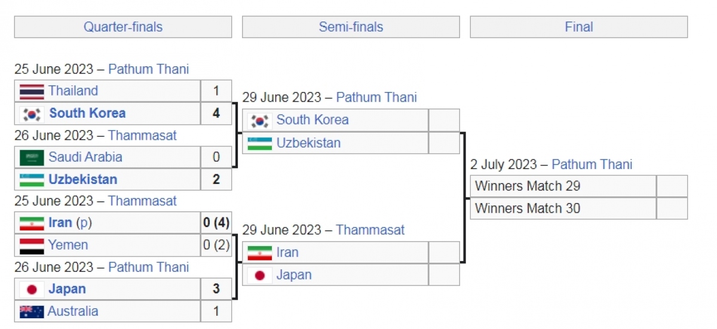Click South Korea flag in quarter-finals
Screen dimensions: 717x329
32,113
